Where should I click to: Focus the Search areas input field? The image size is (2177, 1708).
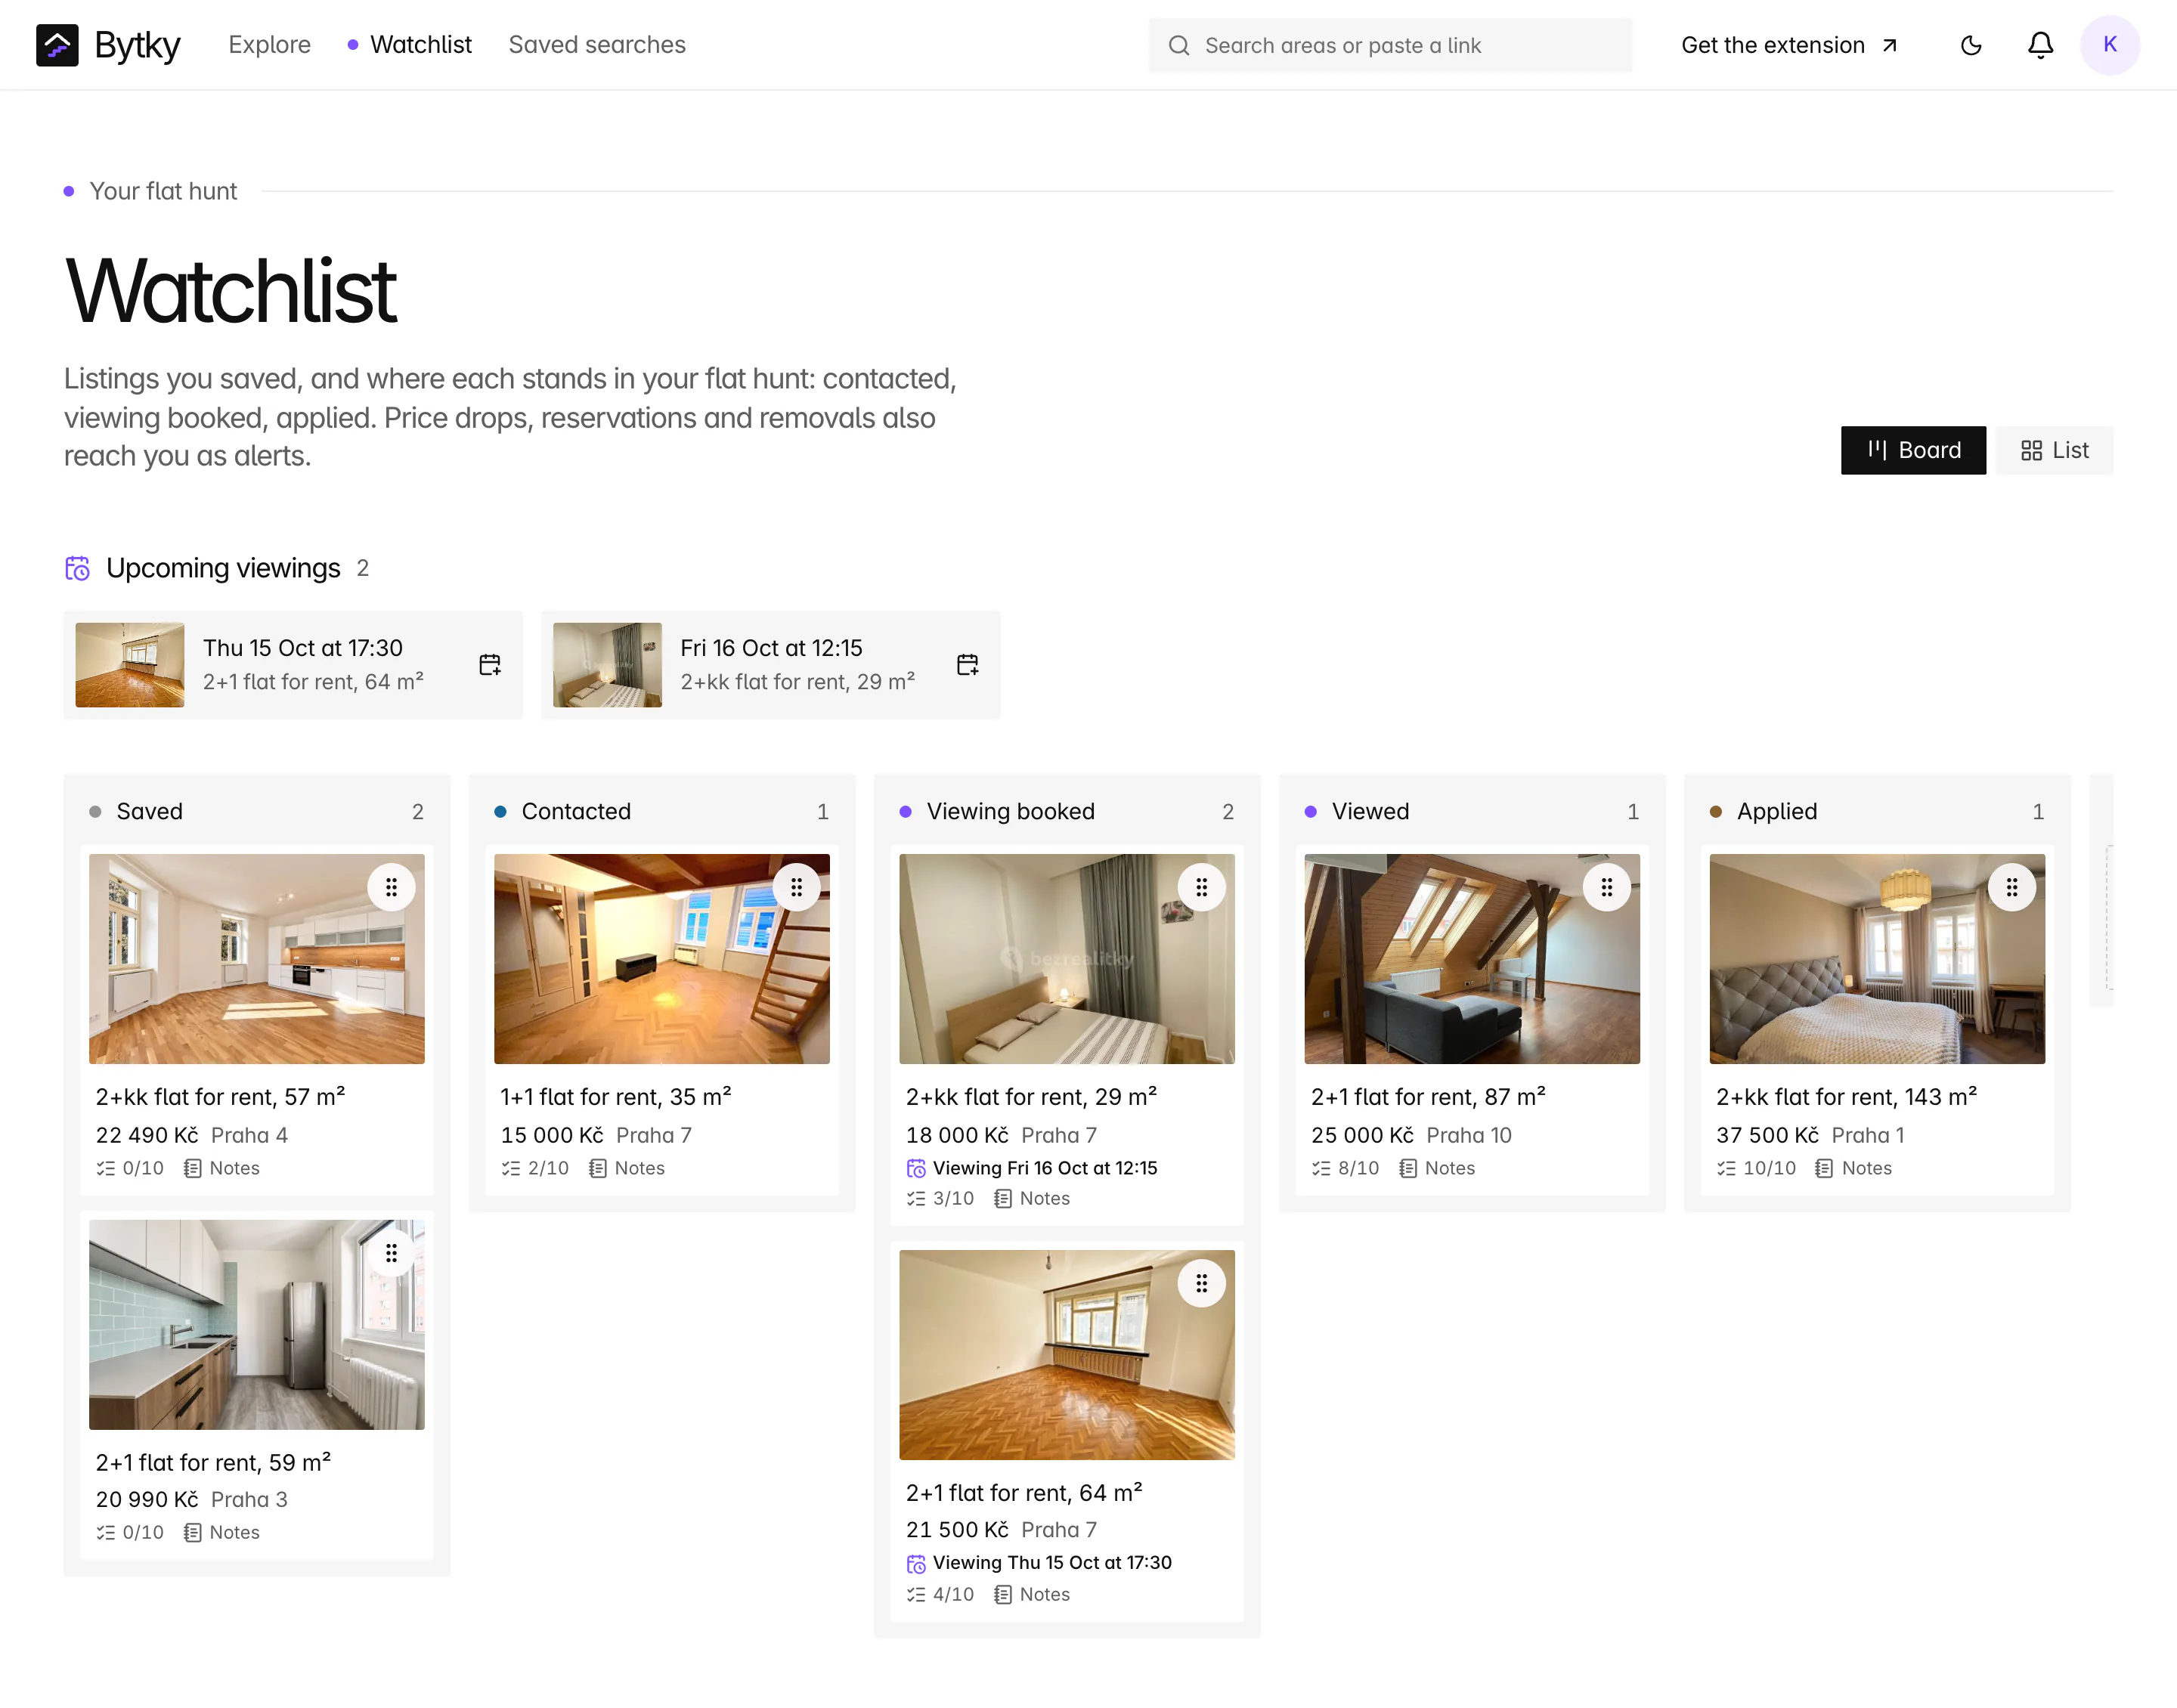[1390, 45]
